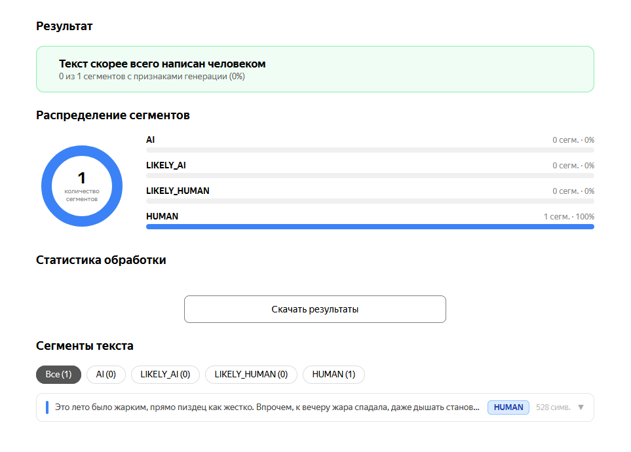Screen dimensions: 631x452
Task: Select the Все (1) filter chip
Action: 58,374
